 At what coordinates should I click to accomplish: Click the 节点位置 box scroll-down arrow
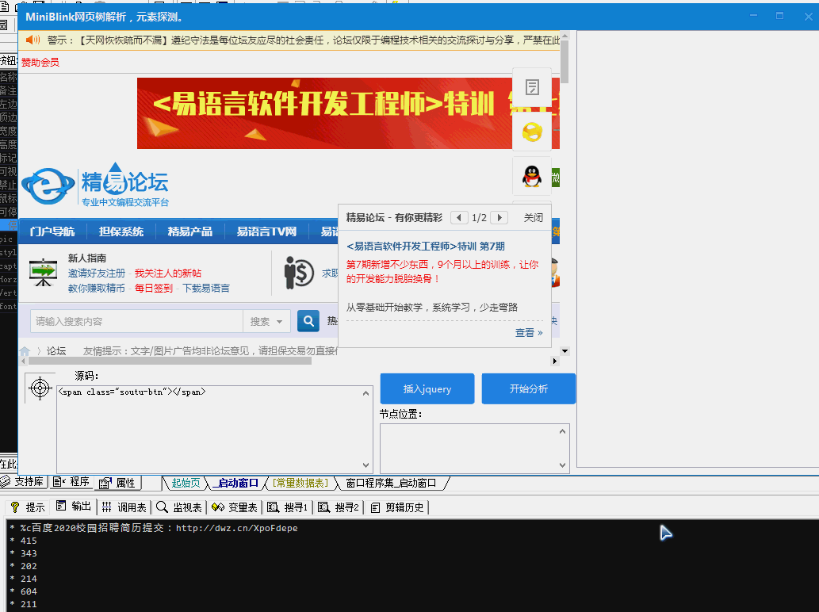click(x=562, y=465)
